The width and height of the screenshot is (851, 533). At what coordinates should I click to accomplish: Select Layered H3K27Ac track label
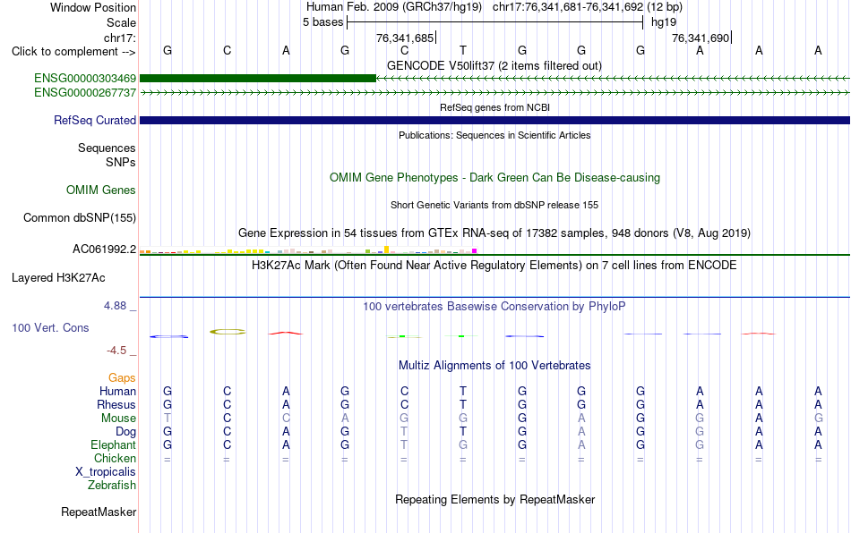point(58,278)
